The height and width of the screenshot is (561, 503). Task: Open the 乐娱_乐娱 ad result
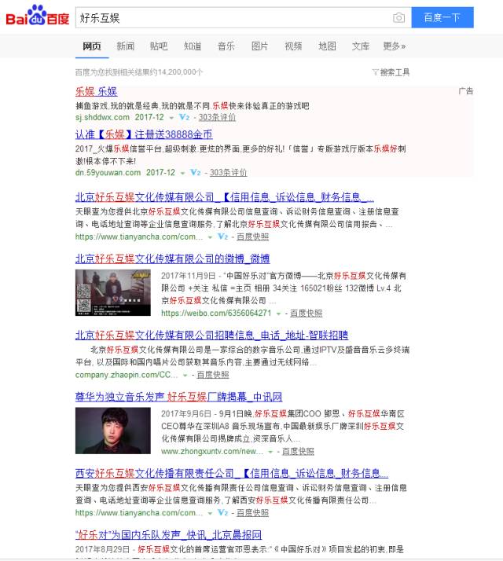click(x=97, y=92)
